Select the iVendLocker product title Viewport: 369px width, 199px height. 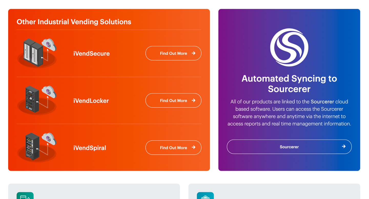(91, 101)
